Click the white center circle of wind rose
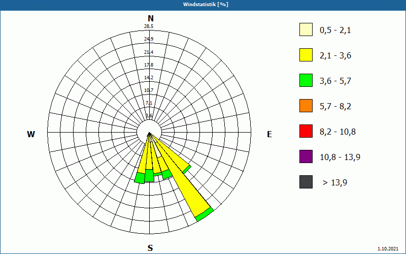The width and height of the screenshot is (406, 254). pyautogui.click(x=149, y=132)
